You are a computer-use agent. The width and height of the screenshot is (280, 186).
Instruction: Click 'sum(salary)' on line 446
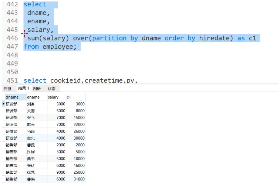(x=48, y=38)
